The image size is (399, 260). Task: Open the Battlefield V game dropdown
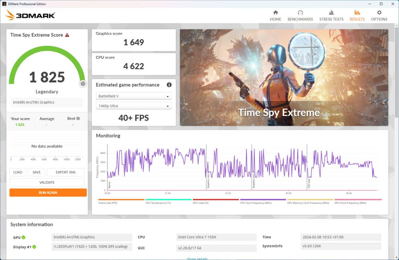[x=134, y=96]
